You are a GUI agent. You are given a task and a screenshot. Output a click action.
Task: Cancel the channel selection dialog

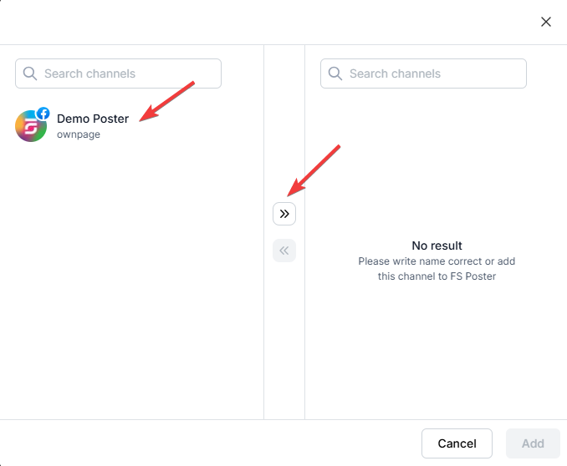(x=457, y=443)
